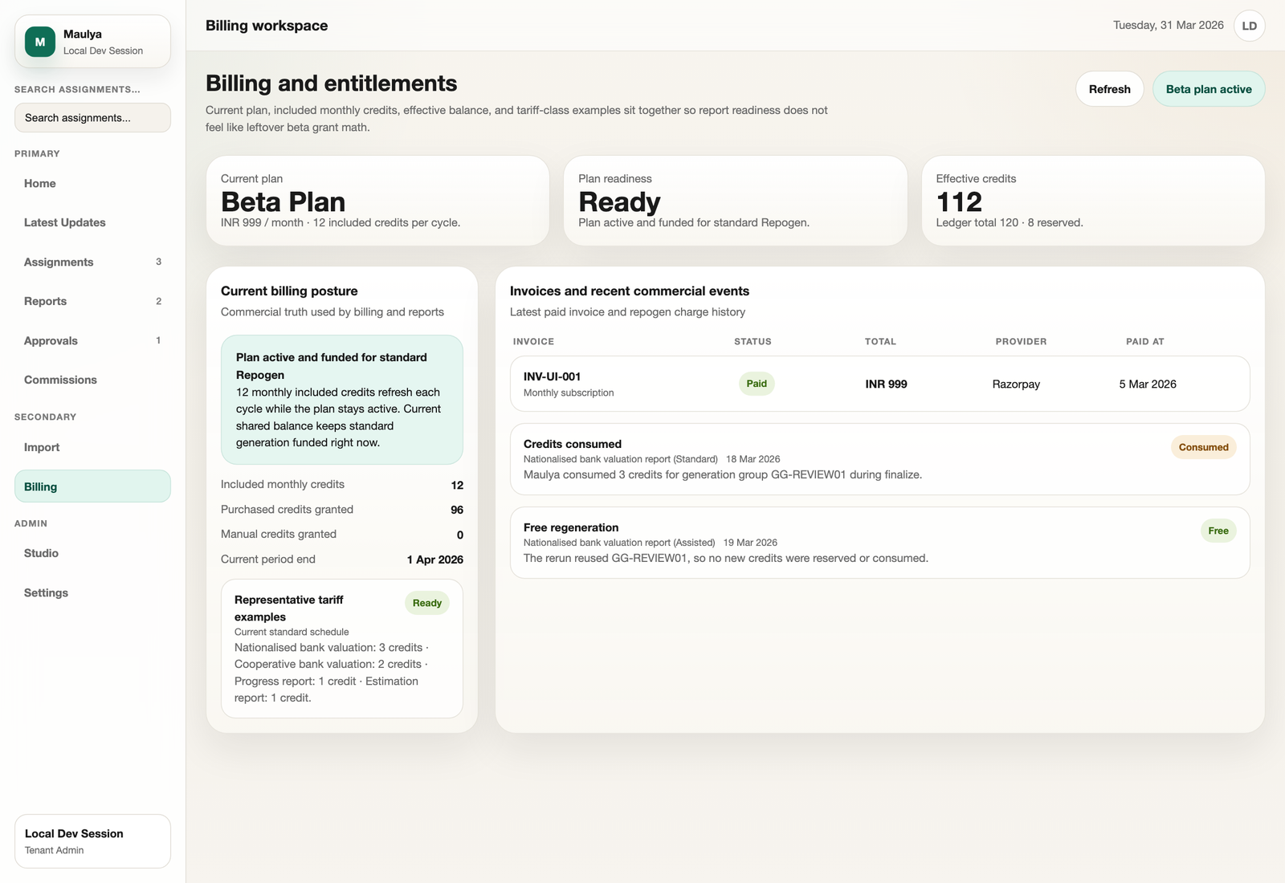Select invoice INV-UI-001 row

[879, 384]
